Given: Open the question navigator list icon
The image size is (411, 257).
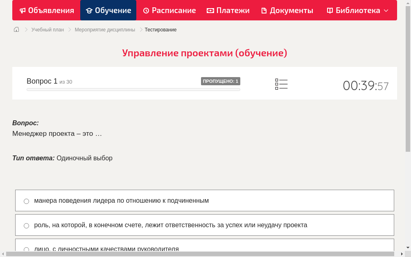Looking at the screenshot, I should pos(281,84).
